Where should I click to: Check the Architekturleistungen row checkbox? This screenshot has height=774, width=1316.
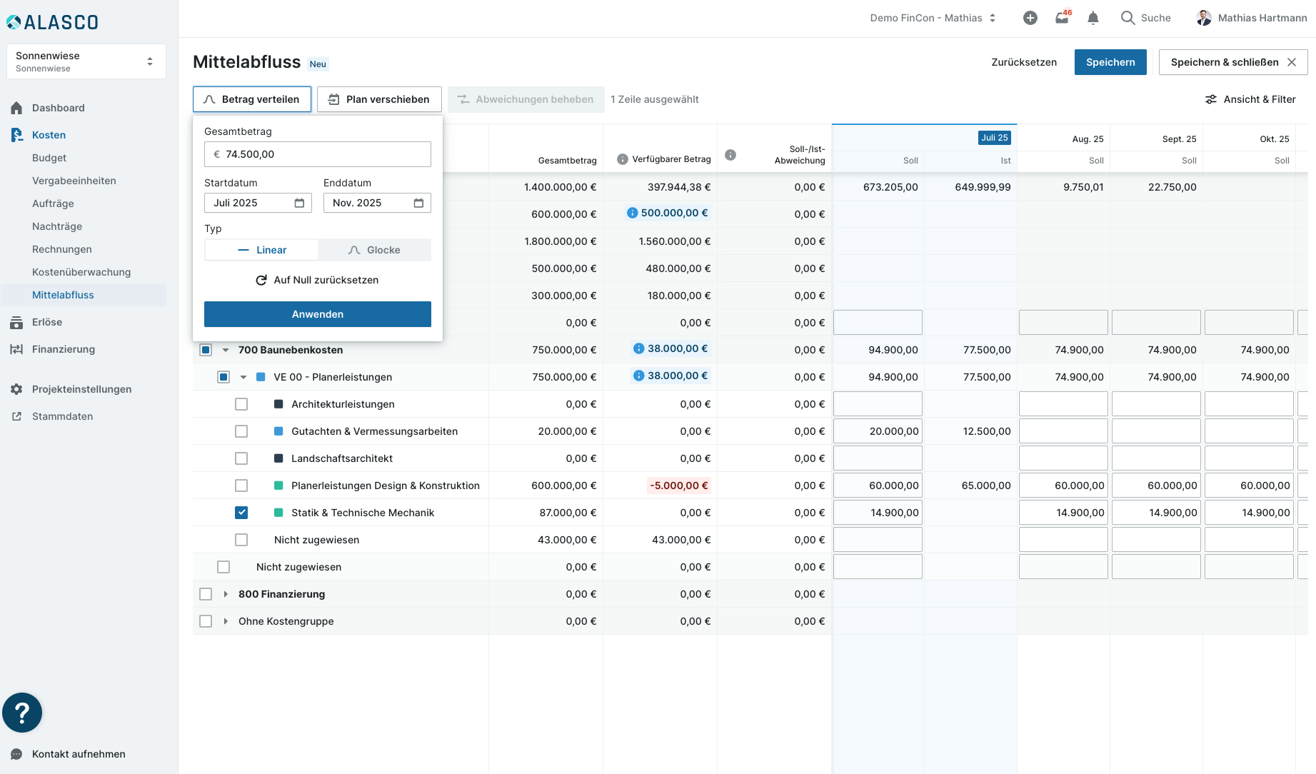[241, 404]
